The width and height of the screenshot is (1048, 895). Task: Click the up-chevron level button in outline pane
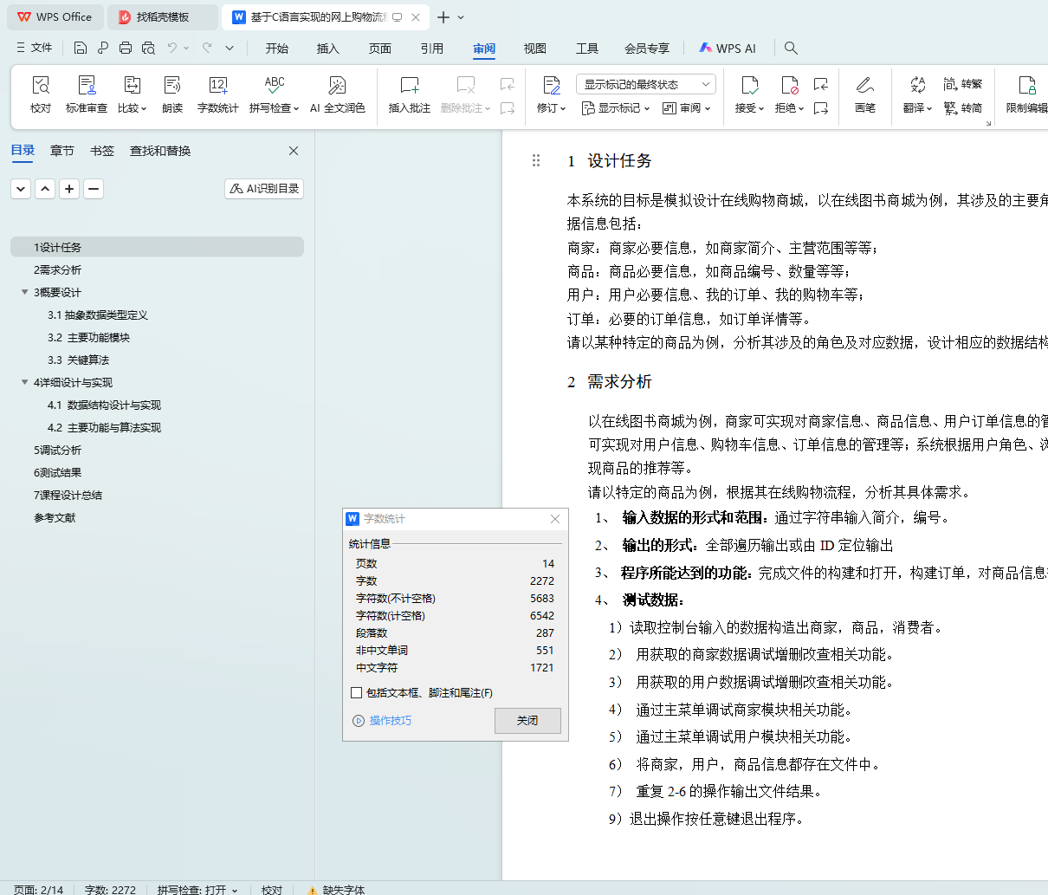[45, 188]
